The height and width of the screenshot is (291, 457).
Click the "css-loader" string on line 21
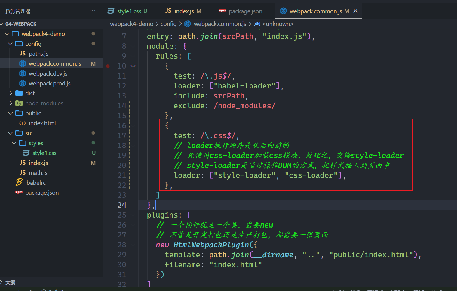[x=311, y=175]
